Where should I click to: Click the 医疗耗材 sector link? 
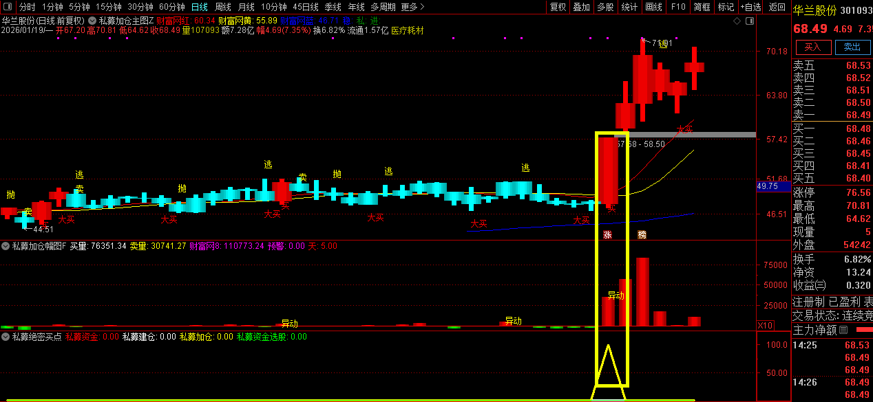coord(407,30)
